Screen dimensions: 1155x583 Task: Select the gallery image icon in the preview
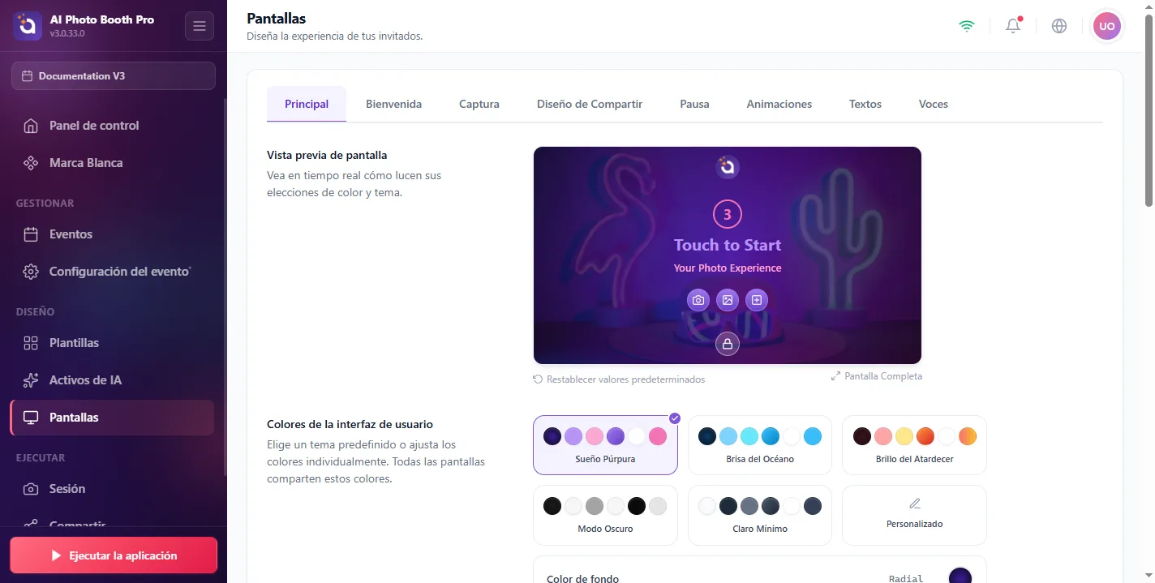[728, 300]
